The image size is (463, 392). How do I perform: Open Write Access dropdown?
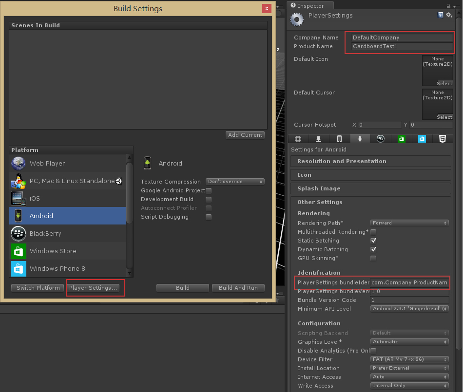pos(409,386)
